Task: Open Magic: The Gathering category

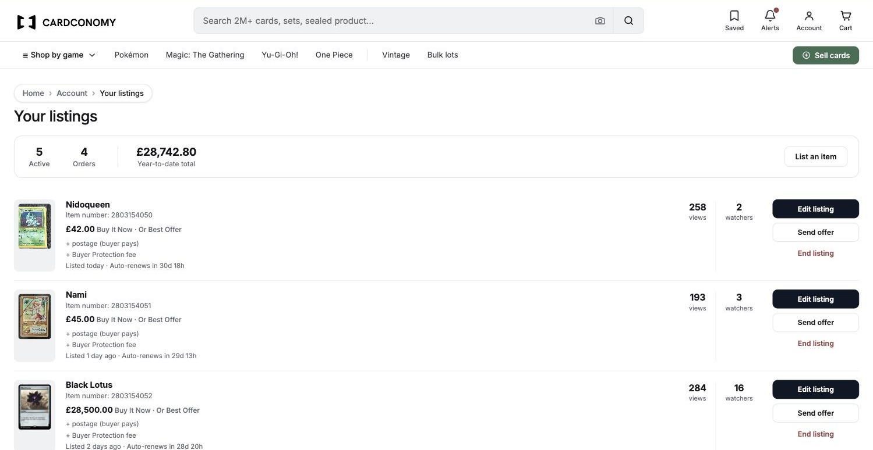Action: tap(205, 55)
